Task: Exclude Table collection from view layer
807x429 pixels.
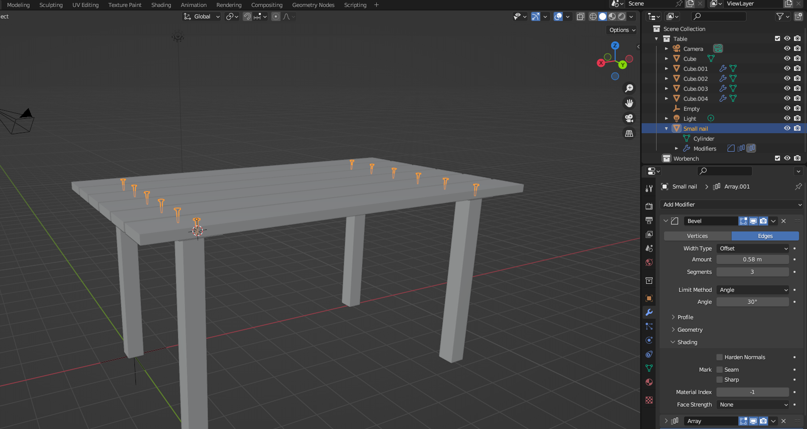Action: click(x=778, y=38)
